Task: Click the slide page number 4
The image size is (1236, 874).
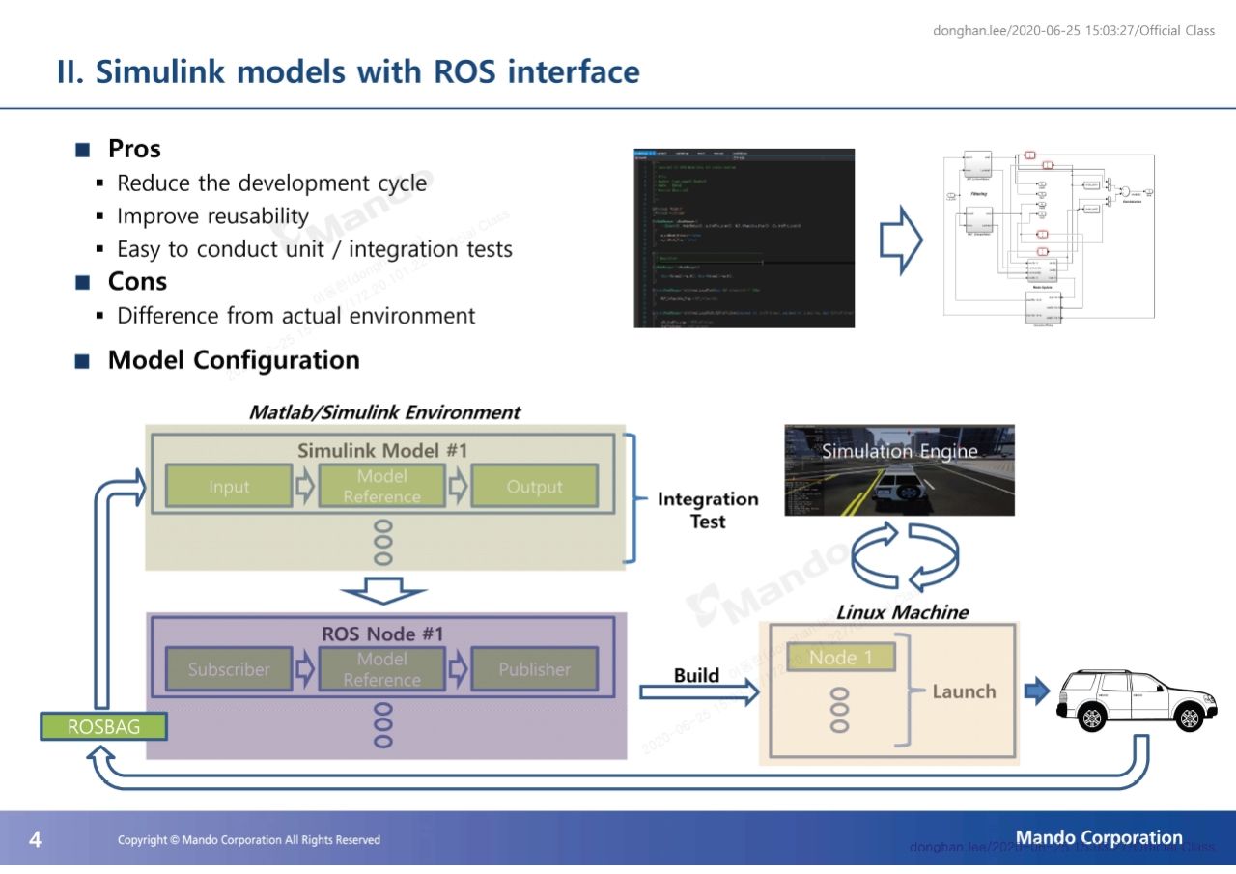Action: click(x=35, y=839)
